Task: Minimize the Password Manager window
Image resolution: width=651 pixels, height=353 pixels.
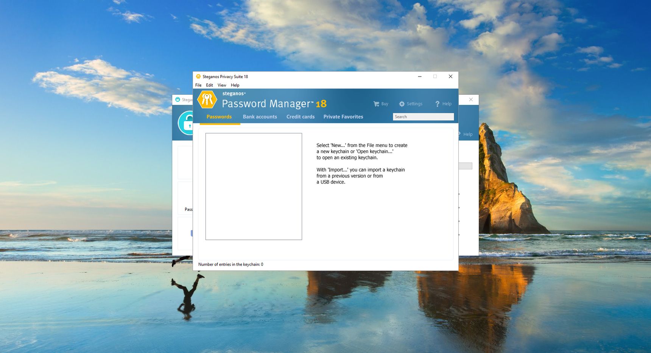Action: (420, 77)
